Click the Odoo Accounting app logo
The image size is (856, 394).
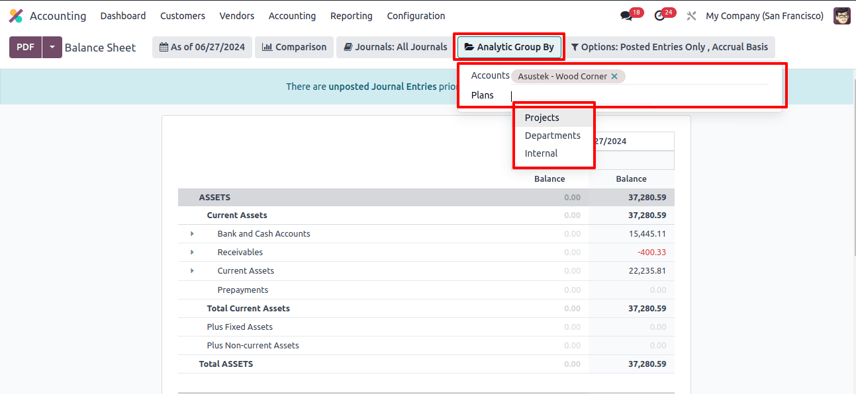click(16, 16)
